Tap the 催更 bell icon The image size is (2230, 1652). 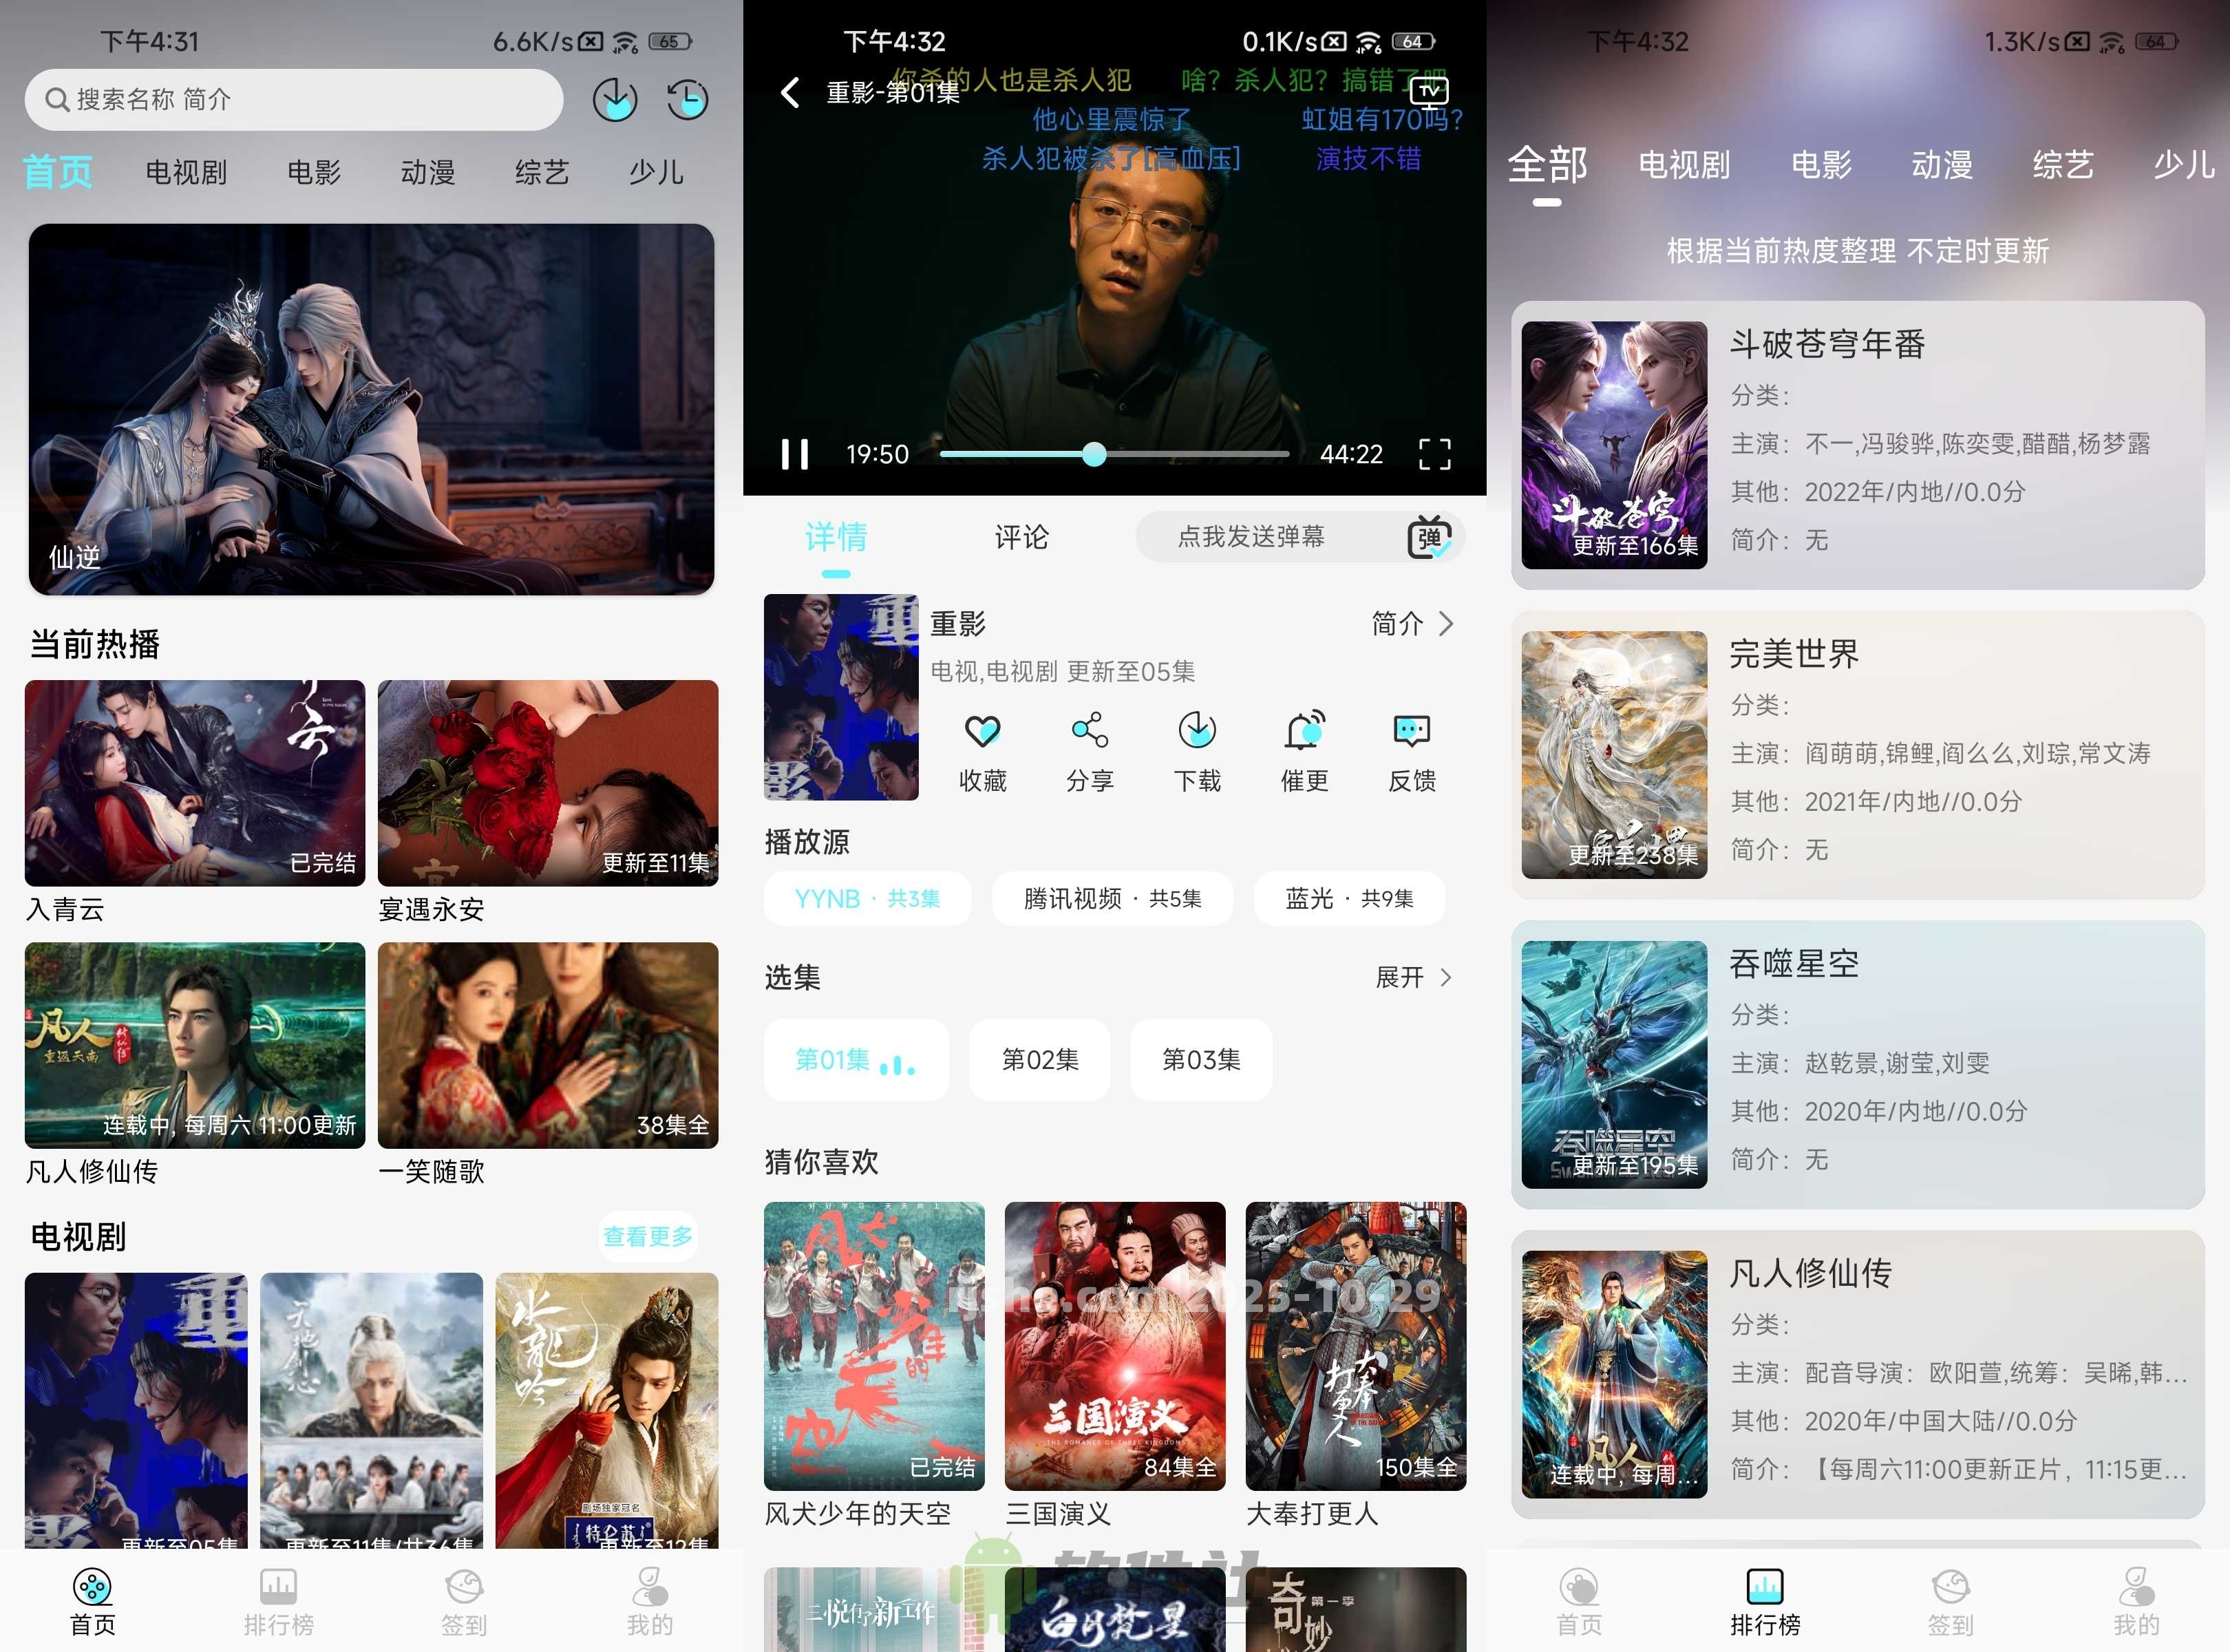pos(1304,732)
